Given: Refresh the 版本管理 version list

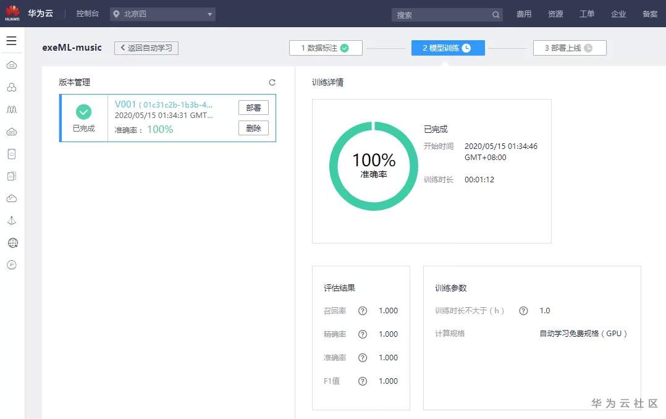Looking at the screenshot, I should tap(272, 82).
